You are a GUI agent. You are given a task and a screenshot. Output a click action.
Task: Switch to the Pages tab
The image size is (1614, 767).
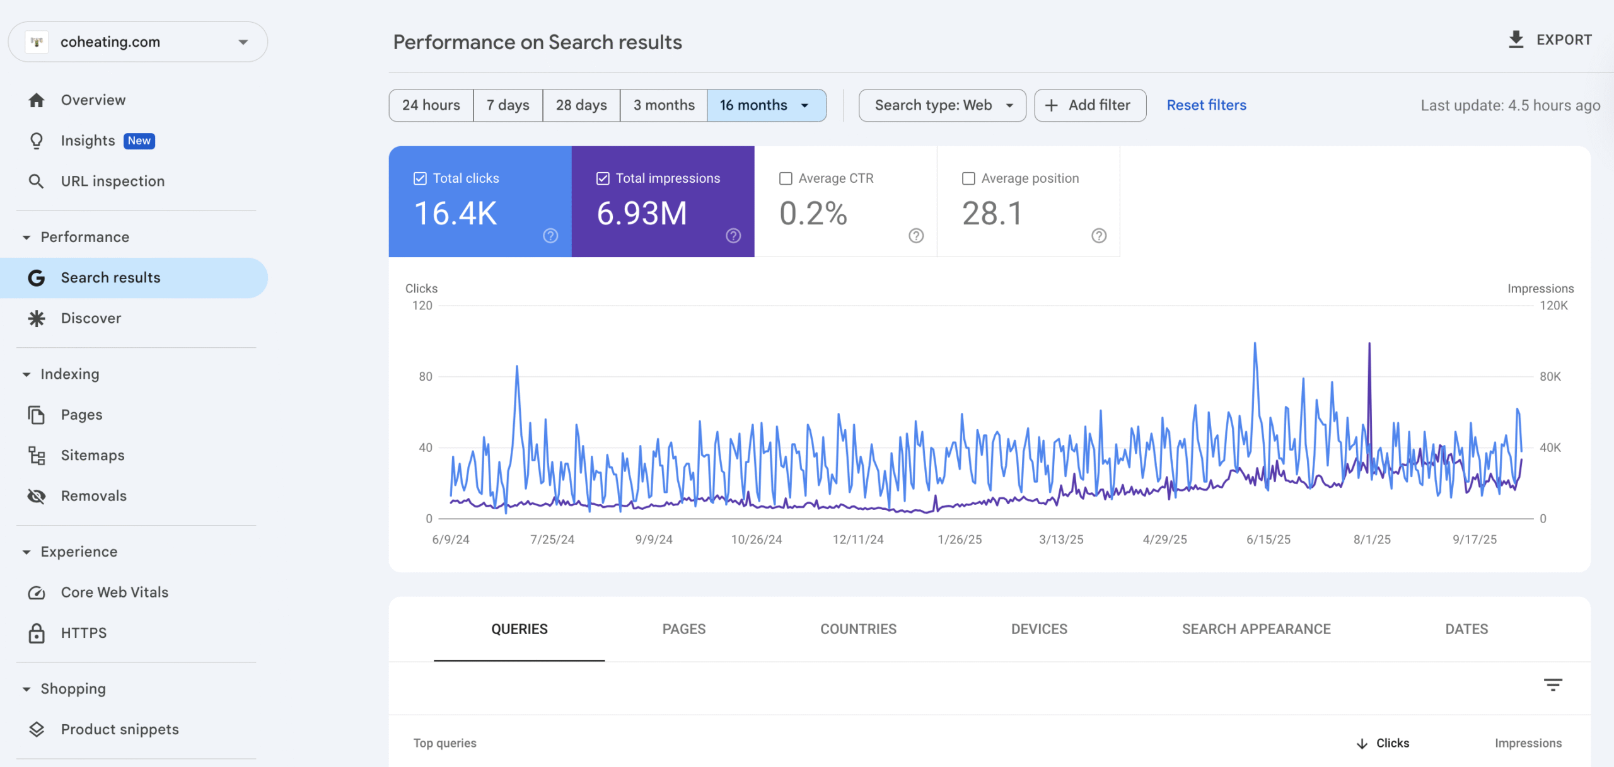pos(683,629)
